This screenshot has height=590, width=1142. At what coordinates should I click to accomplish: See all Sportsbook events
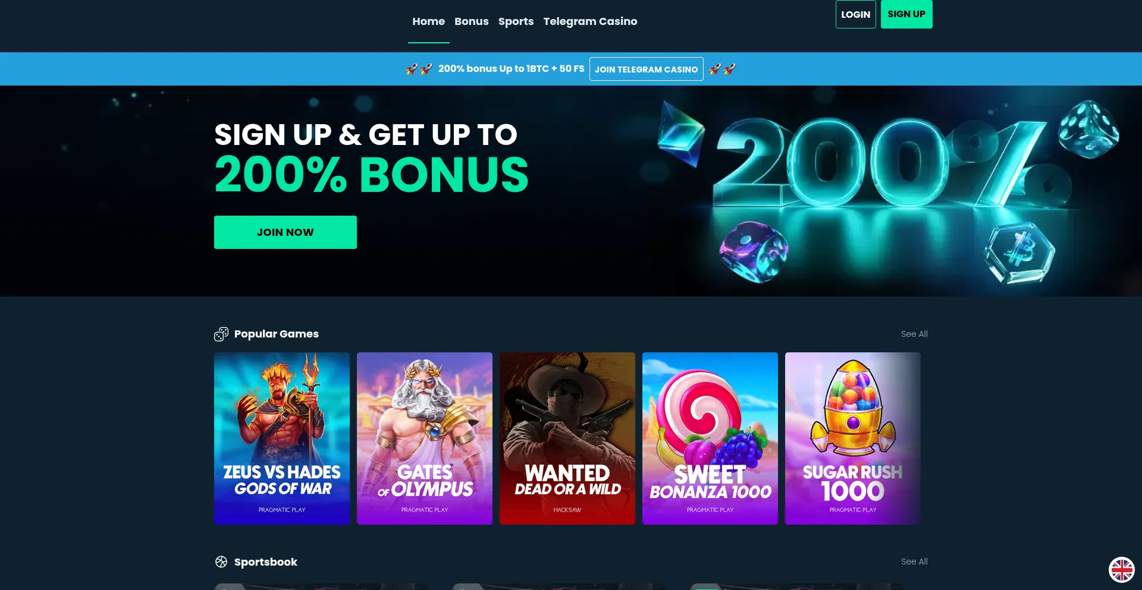coord(914,561)
